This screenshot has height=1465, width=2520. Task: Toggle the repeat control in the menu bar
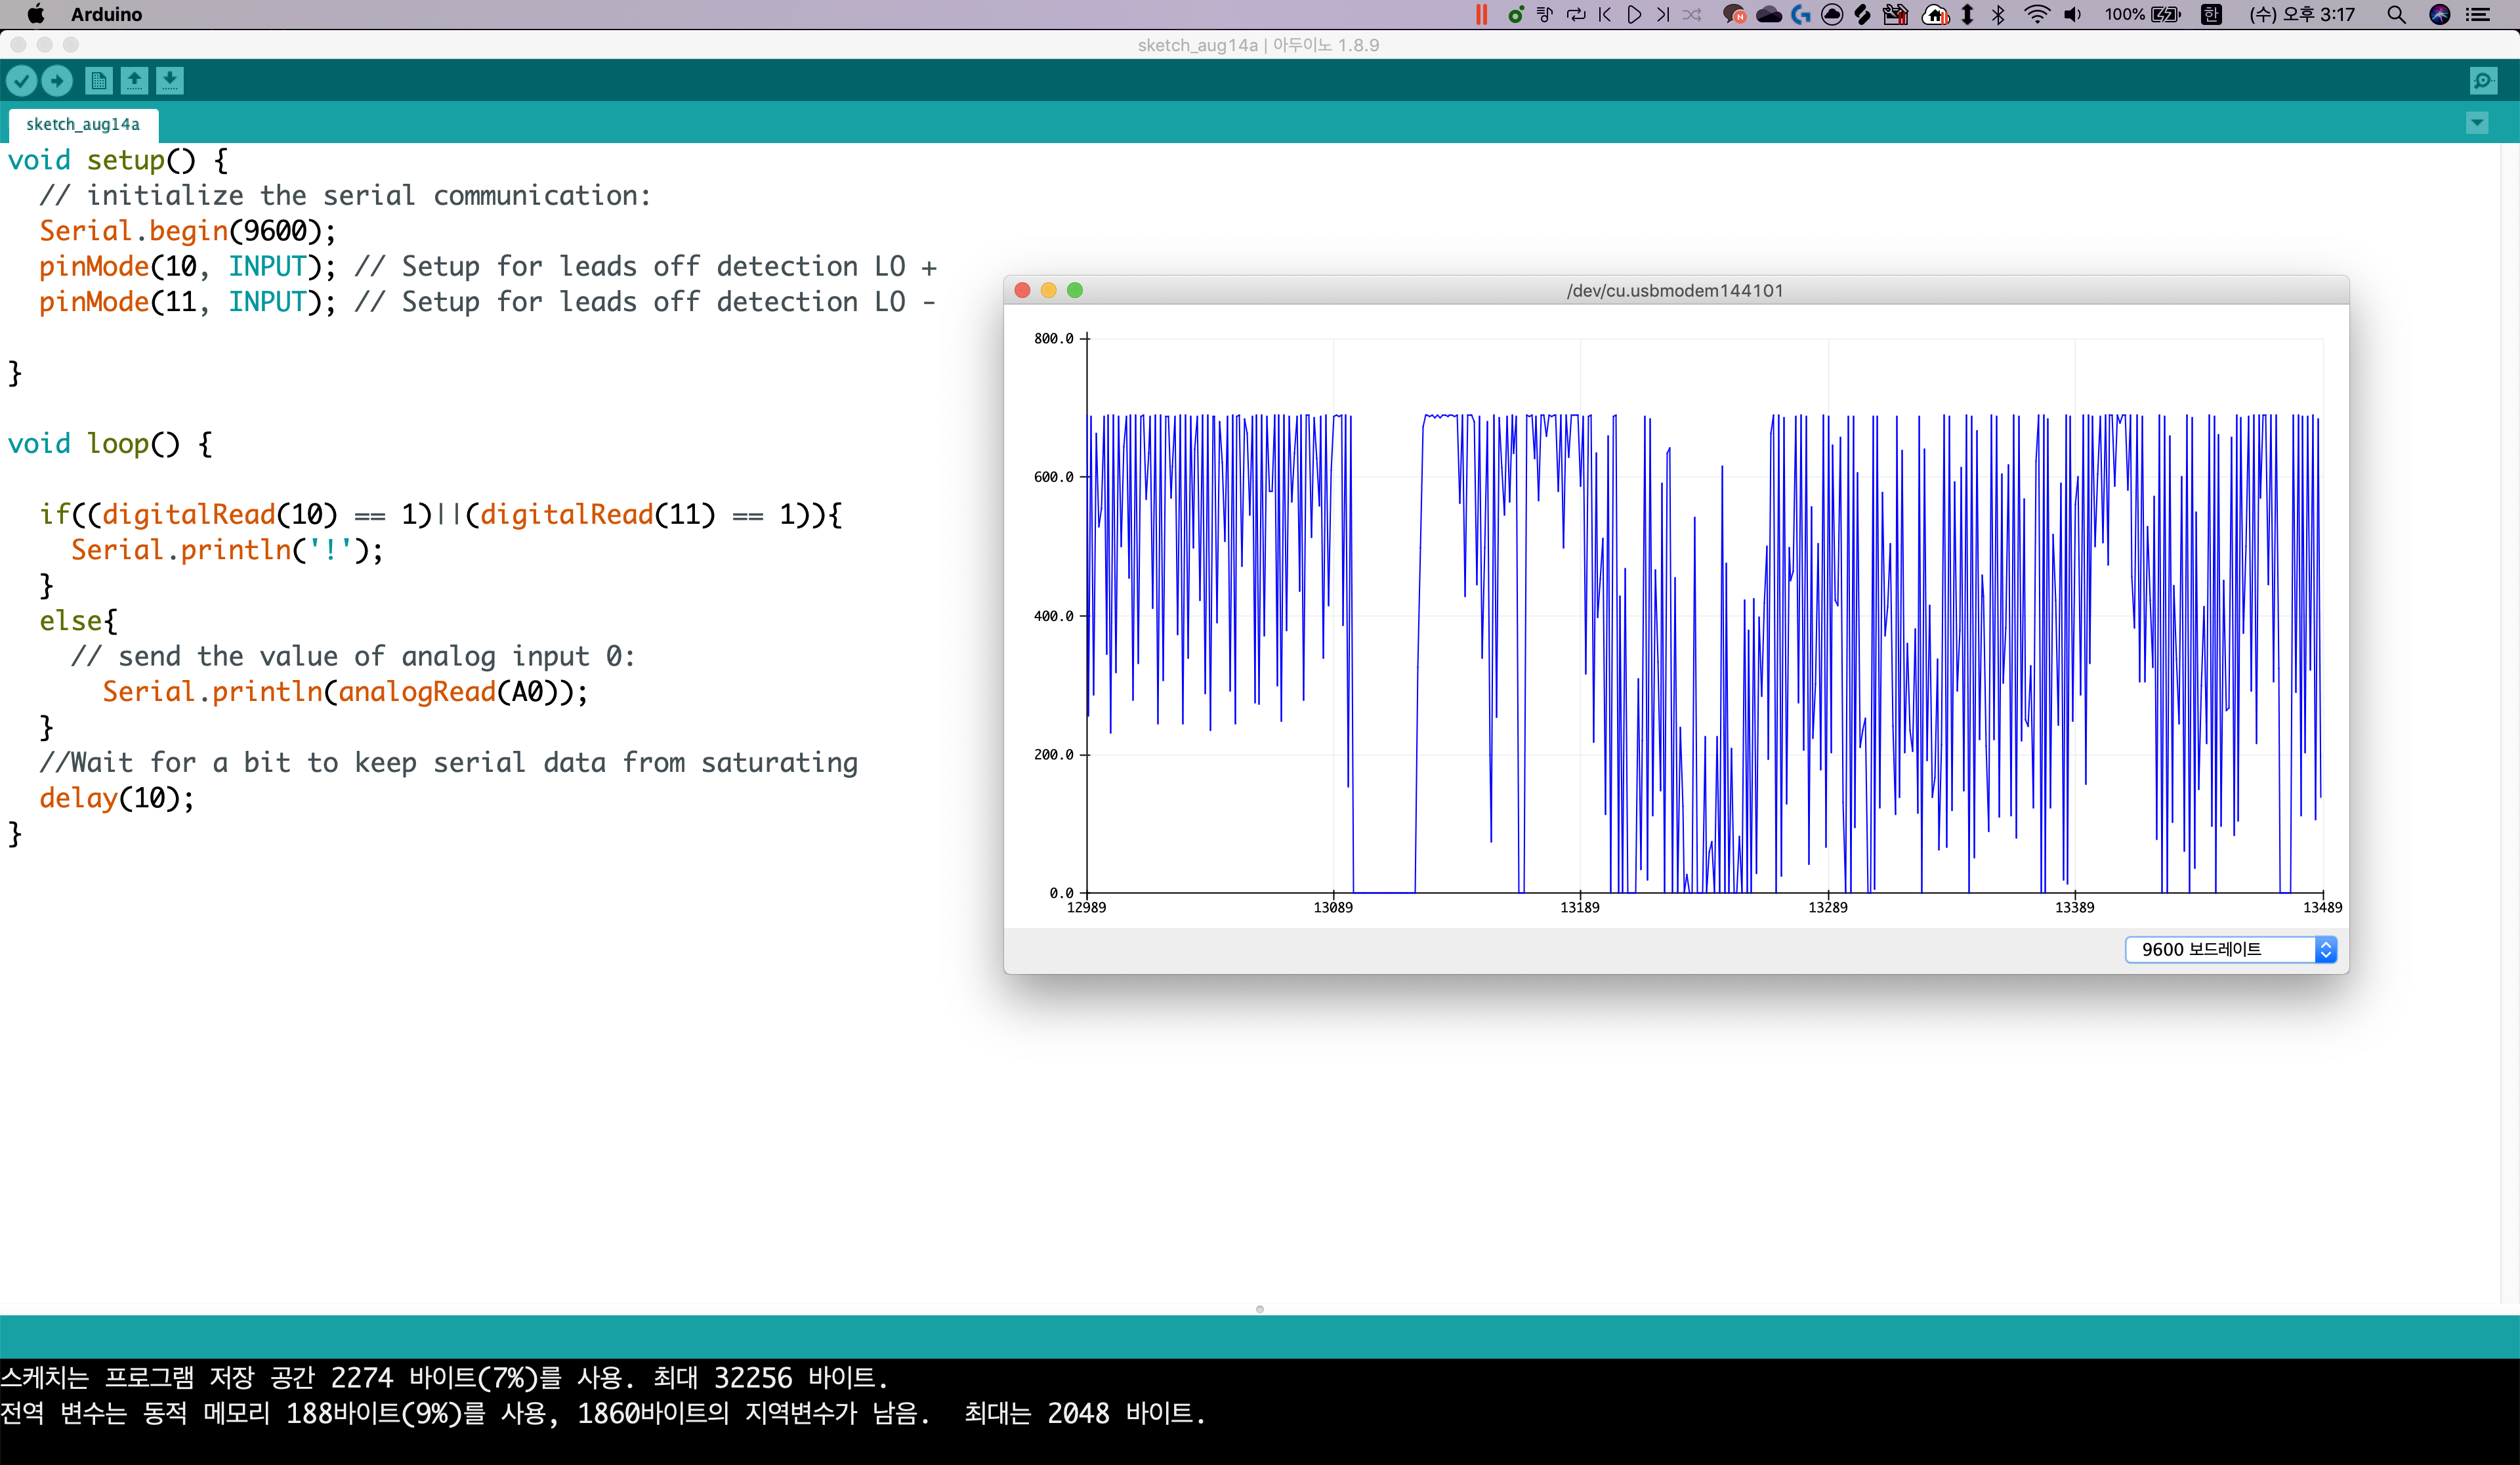coord(1576,14)
